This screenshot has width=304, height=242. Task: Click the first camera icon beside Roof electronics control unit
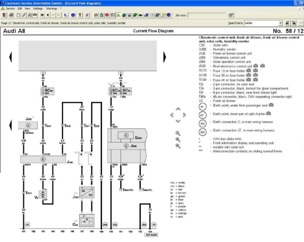click(x=256, y=66)
